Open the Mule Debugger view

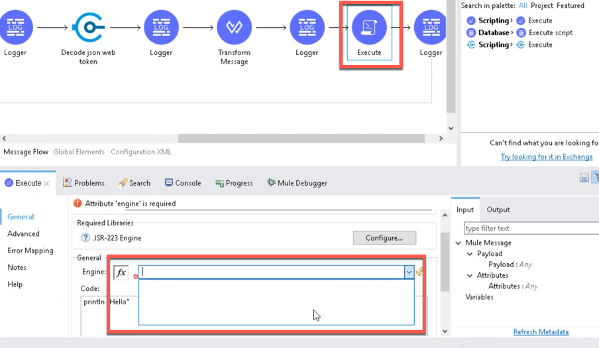[297, 183]
